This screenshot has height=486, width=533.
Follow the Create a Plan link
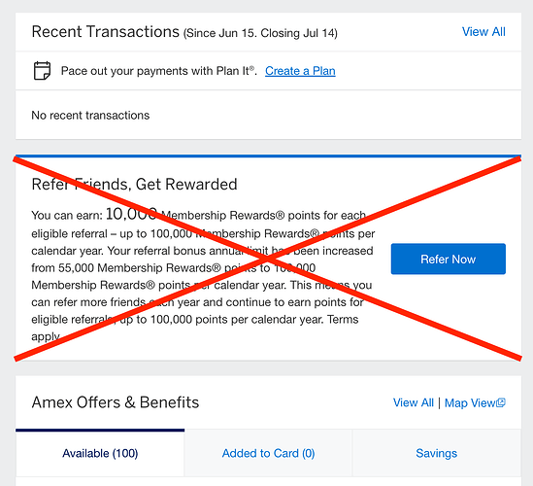[x=300, y=71]
